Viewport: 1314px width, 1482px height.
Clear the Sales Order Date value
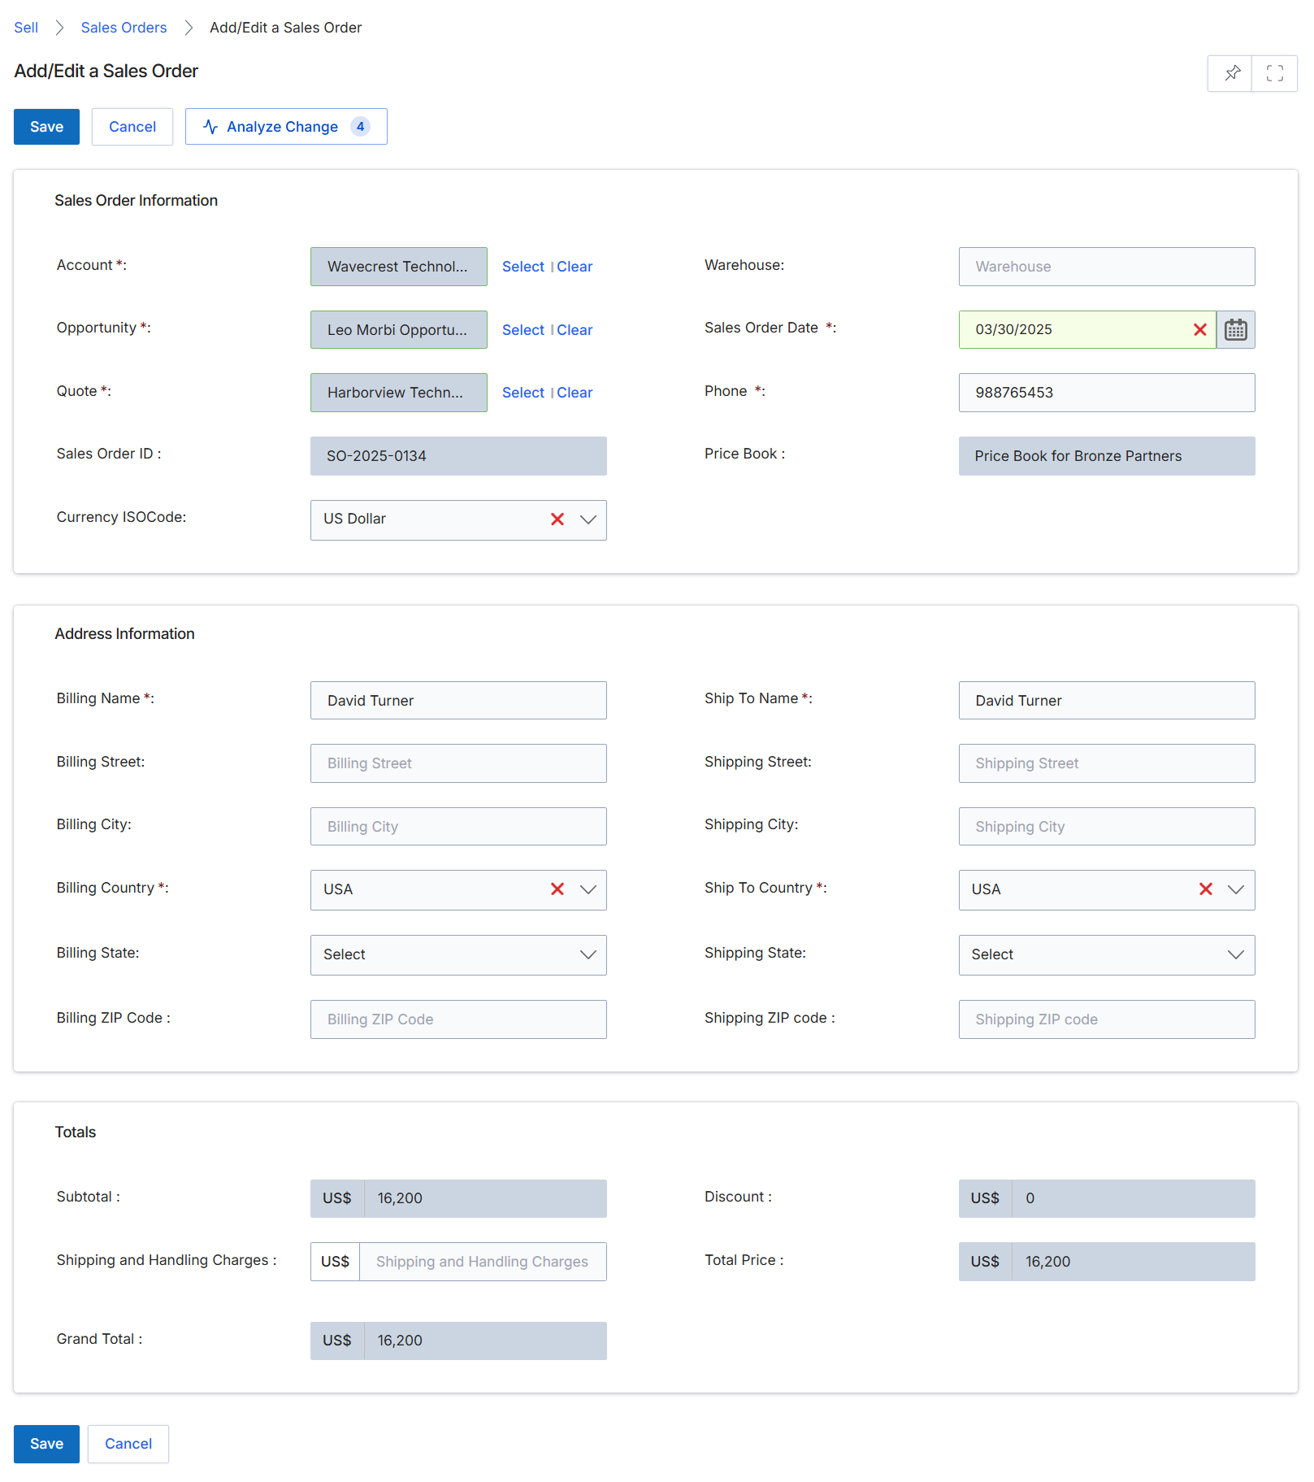1199,330
